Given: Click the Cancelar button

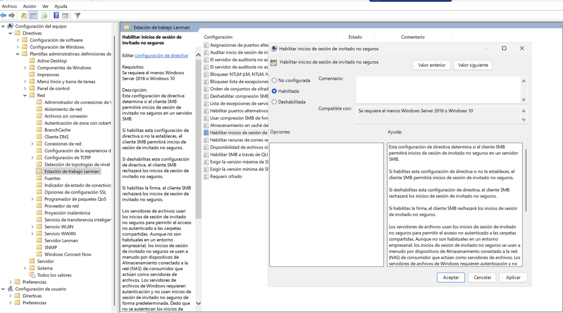Looking at the screenshot, I should (x=482, y=277).
